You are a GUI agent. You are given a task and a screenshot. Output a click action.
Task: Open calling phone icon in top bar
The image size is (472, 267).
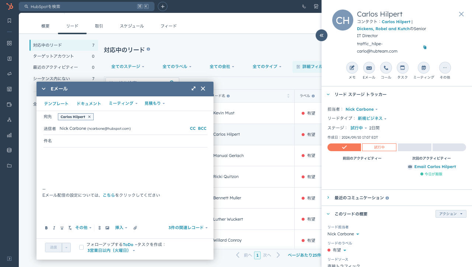tap(304, 6)
